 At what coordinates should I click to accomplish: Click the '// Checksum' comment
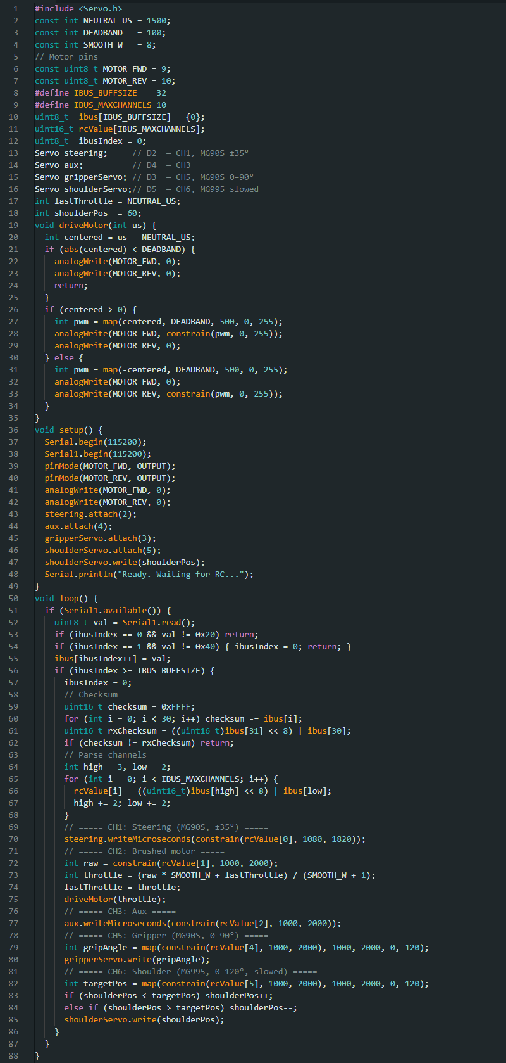[90, 695]
